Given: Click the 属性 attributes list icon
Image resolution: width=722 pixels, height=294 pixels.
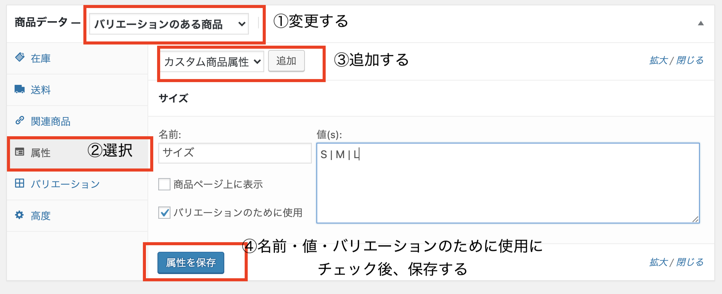Looking at the screenshot, I should [x=20, y=152].
